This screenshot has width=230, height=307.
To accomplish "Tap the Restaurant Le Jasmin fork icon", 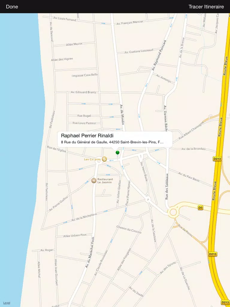I will coord(94,180).
